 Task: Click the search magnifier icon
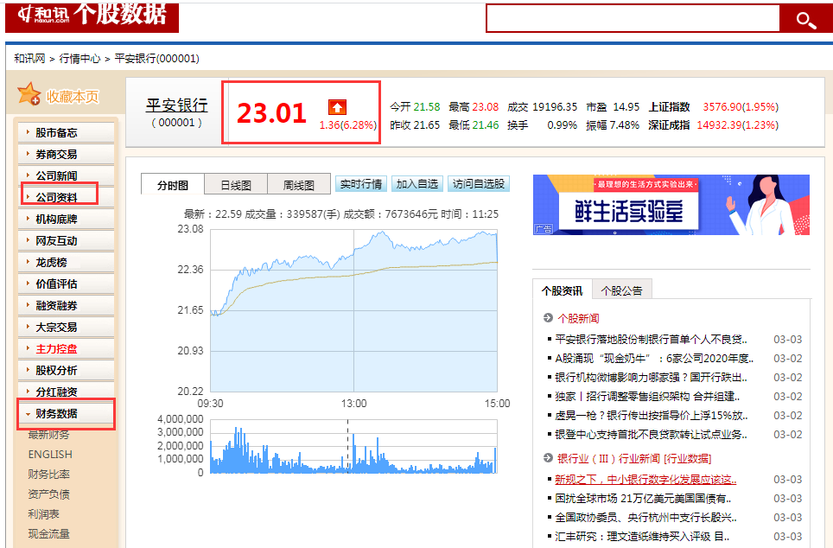pyautogui.click(x=805, y=18)
